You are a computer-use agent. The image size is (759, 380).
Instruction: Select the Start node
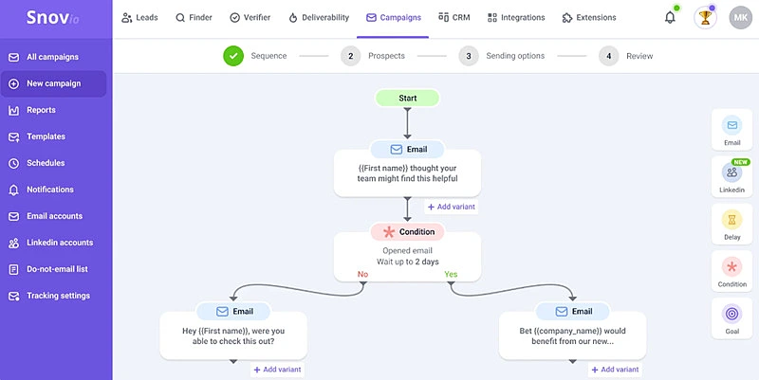(x=407, y=98)
